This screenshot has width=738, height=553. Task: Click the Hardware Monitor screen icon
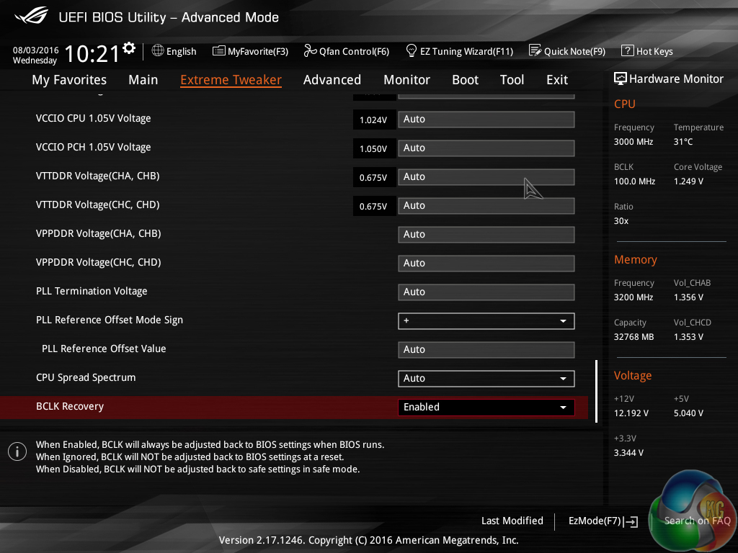coord(621,78)
